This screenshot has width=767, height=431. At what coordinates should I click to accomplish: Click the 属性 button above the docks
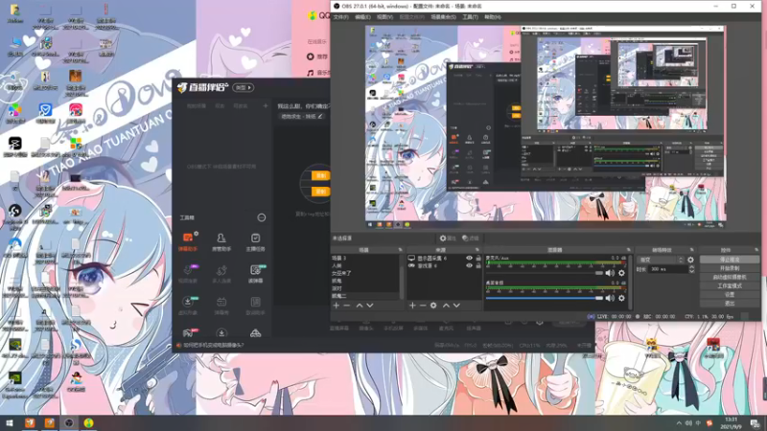[448, 238]
